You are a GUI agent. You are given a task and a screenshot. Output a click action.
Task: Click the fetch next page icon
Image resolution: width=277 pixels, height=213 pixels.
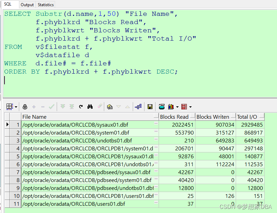point(63,106)
